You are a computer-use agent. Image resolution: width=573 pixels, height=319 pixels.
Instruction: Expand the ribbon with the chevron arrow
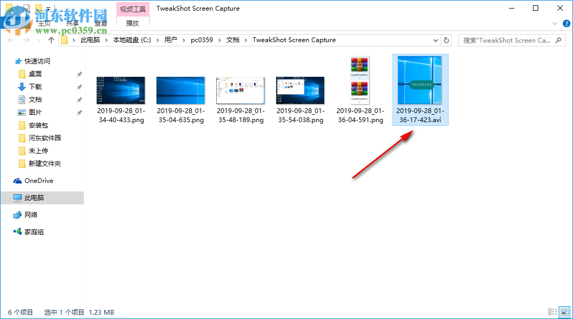[x=554, y=23]
